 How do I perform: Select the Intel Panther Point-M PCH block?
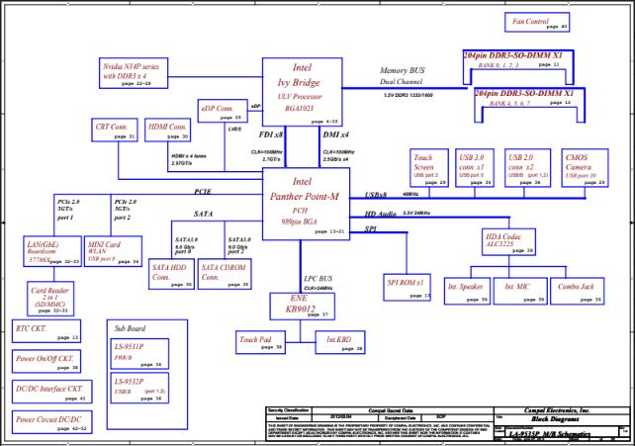pos(306,204)
